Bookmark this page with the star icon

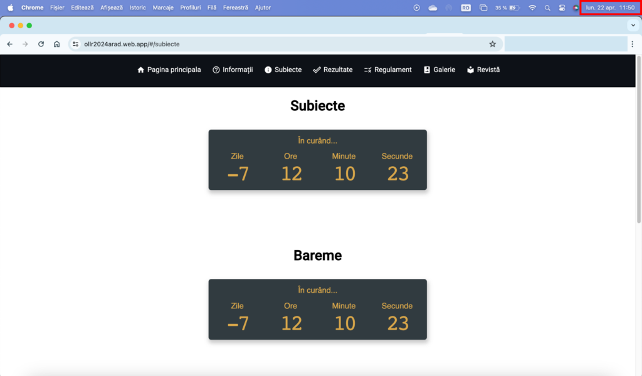492,44
